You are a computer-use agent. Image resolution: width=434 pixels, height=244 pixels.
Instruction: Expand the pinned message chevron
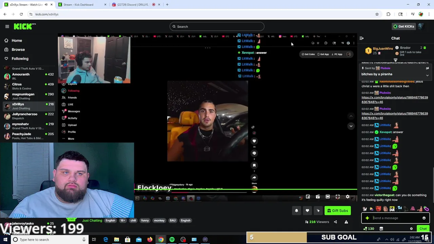[427, 75]
